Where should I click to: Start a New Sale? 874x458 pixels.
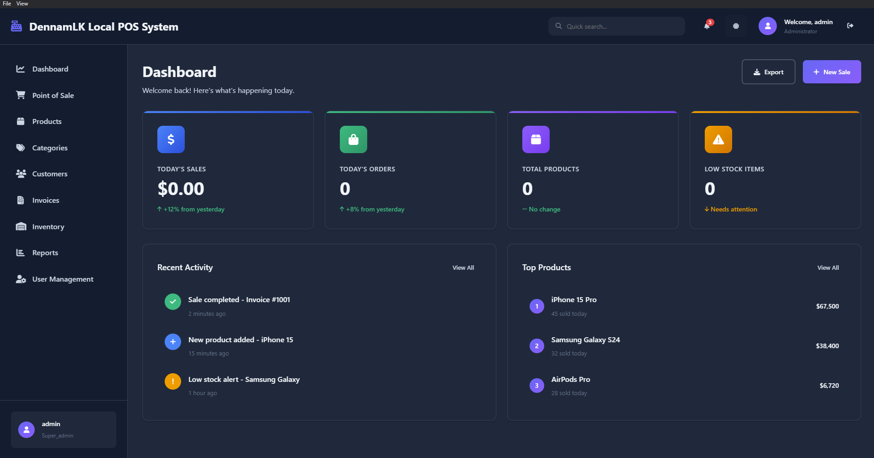[831, 72]
